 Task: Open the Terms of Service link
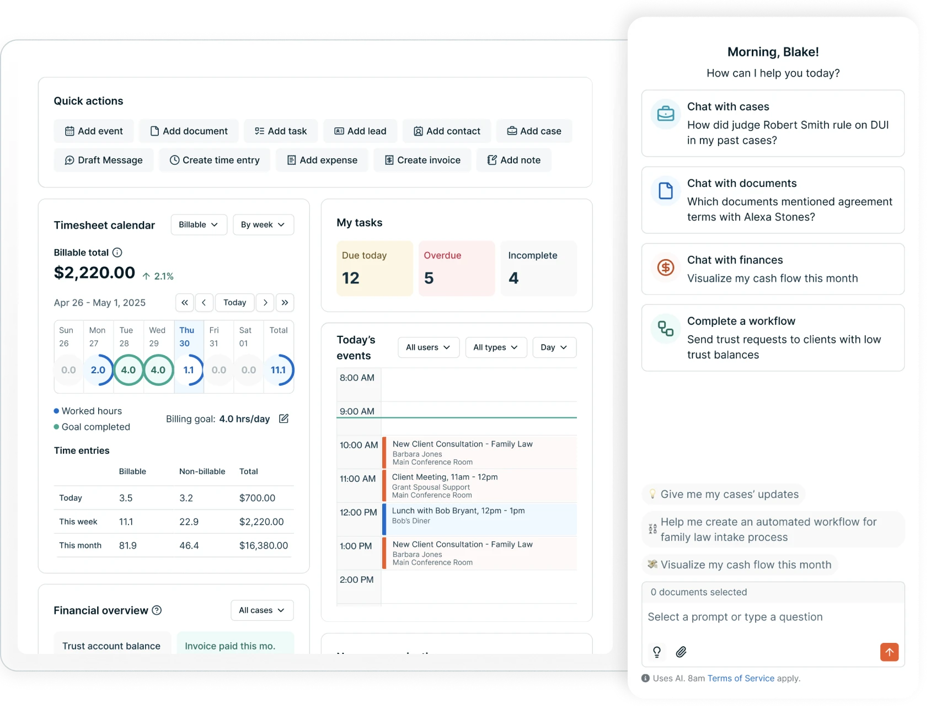point(741,678)
